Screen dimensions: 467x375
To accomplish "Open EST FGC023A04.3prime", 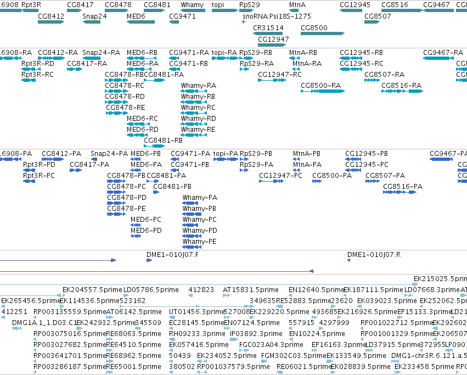I will [x=271, y=345].
